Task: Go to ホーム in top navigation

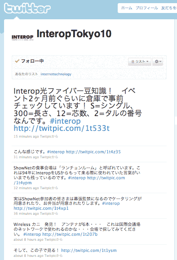Action: click(x=127, y=8)
